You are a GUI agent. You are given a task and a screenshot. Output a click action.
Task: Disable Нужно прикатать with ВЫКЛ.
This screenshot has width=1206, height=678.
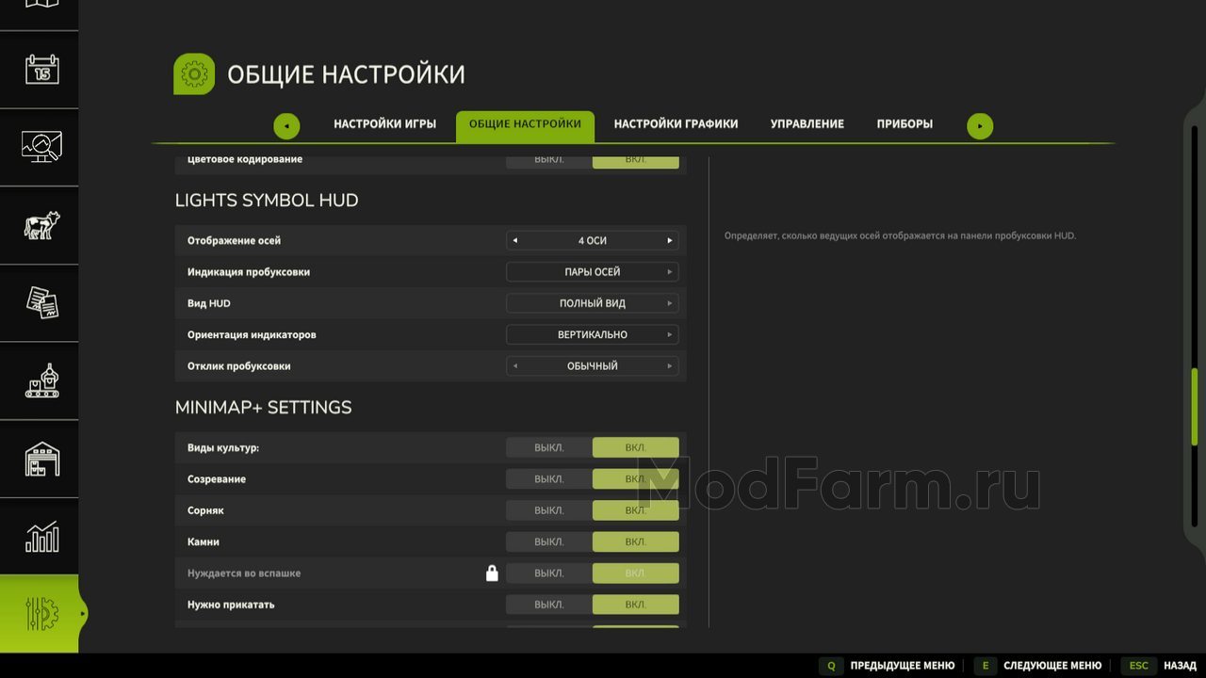coord(549,605)
